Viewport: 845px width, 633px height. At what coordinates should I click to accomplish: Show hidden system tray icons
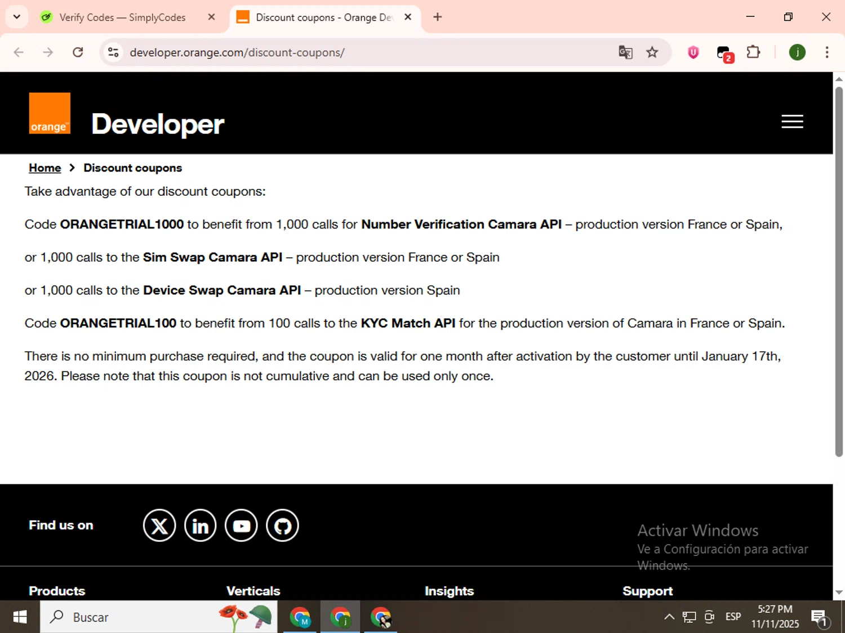click(x=669, y=617)
